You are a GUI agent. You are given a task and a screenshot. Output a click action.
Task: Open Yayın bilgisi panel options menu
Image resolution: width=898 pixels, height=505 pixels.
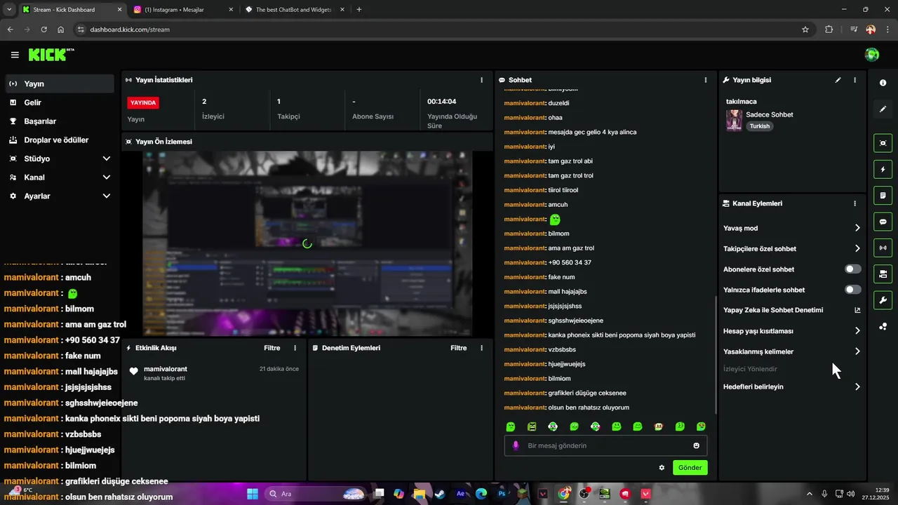coord(855,80)
